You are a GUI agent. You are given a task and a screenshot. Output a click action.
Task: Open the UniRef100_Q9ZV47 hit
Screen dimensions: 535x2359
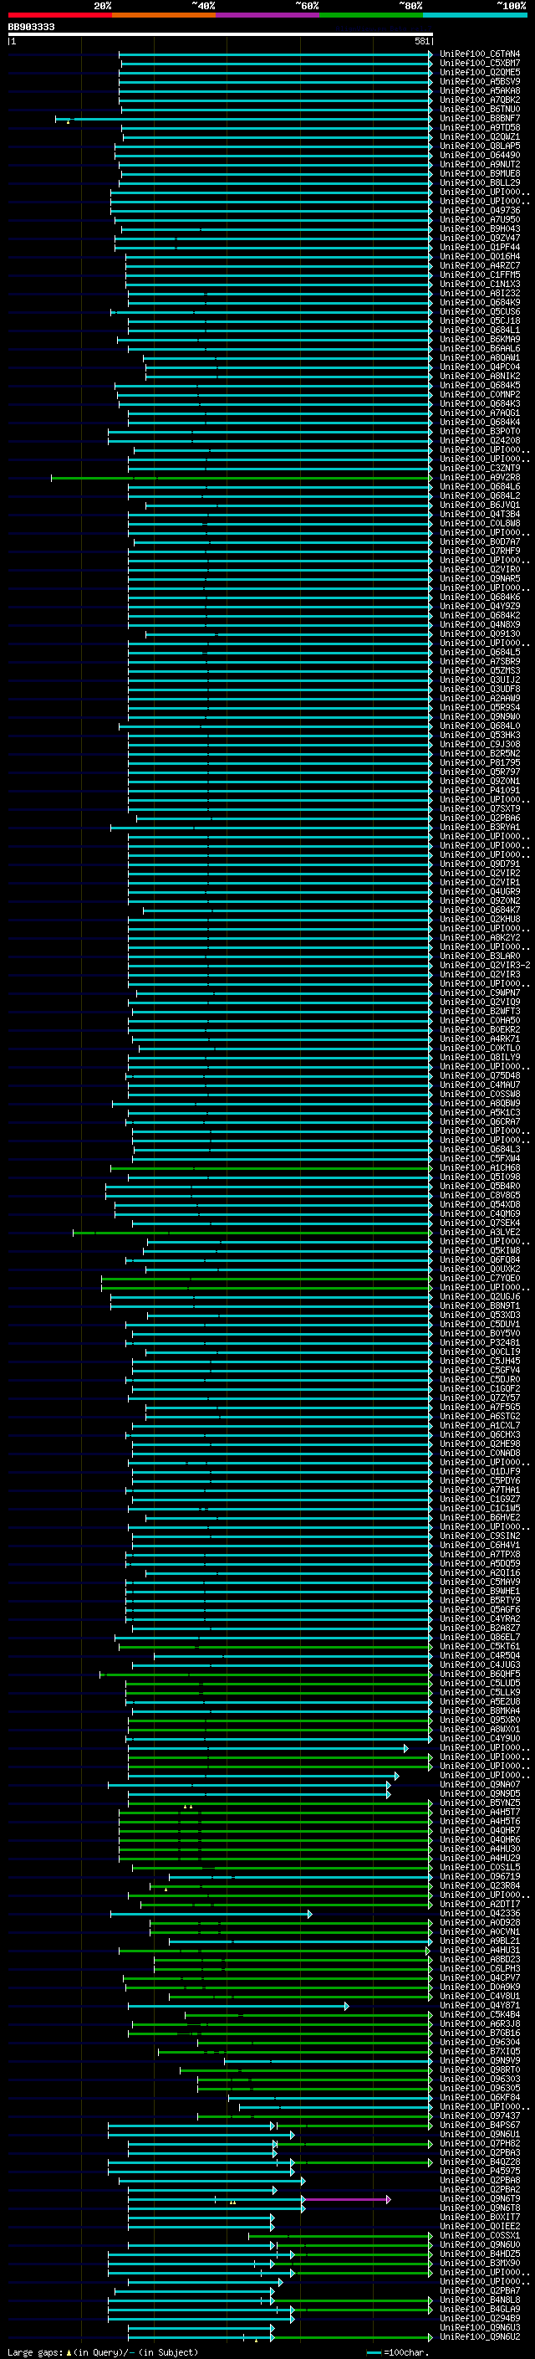[x=480, y=238]
